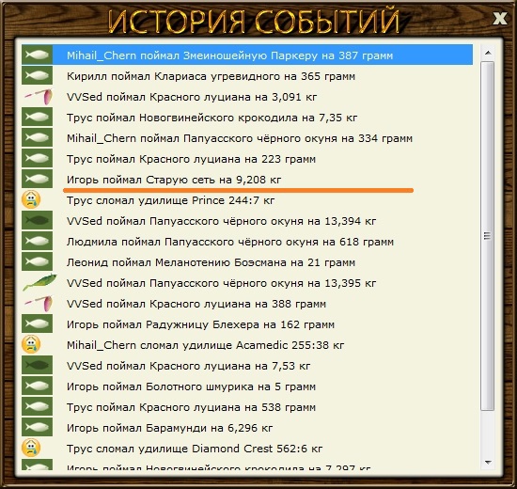Click the scrollbar down arrow
This screenshot has width=517, height=489.
(x=488, y=462)
